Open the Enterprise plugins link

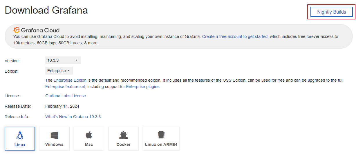pyautogui.click(x=143, y=87)
